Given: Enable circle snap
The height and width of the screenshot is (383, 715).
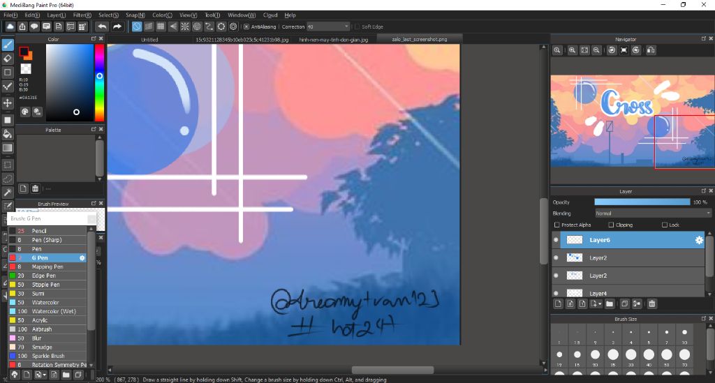Looking at the screenshot, I should pyautogui.click(x=197, y=27).
